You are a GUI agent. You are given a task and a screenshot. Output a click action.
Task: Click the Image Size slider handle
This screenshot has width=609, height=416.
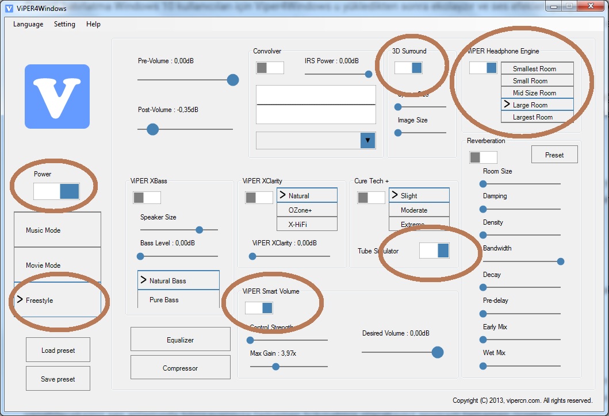[398, 133]
